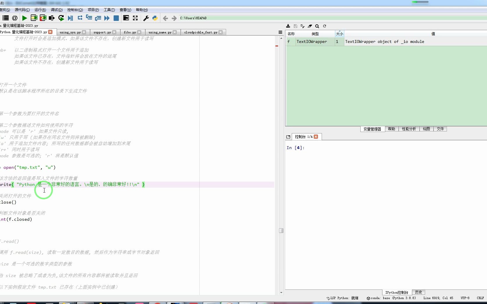The width and height of the screenshot is (487, 304).
Task: Run the selection or current line
Action: tap(52, 18)
